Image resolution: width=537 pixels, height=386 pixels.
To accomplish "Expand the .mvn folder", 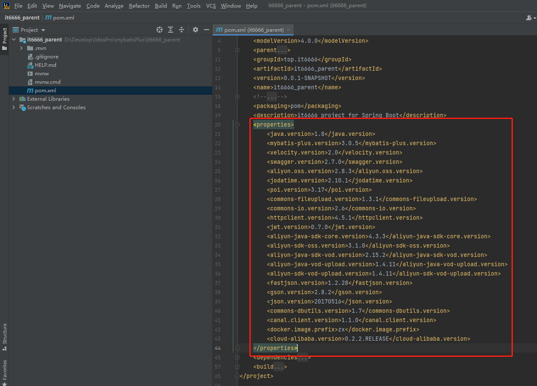I will pyautogui.click(x=21, y=48).
